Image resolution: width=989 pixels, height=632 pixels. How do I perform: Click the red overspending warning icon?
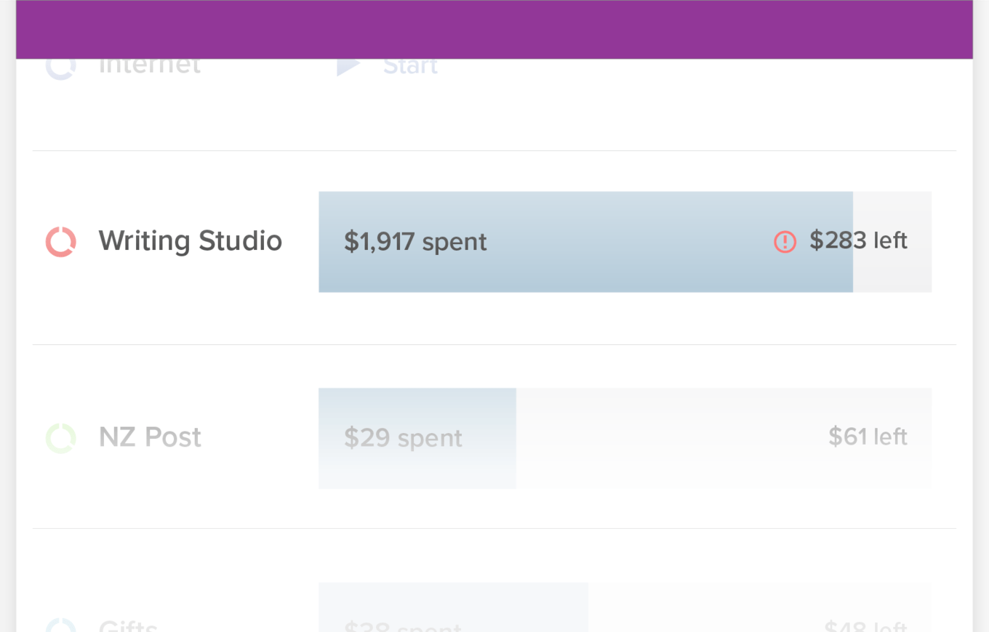coord(785,243)
